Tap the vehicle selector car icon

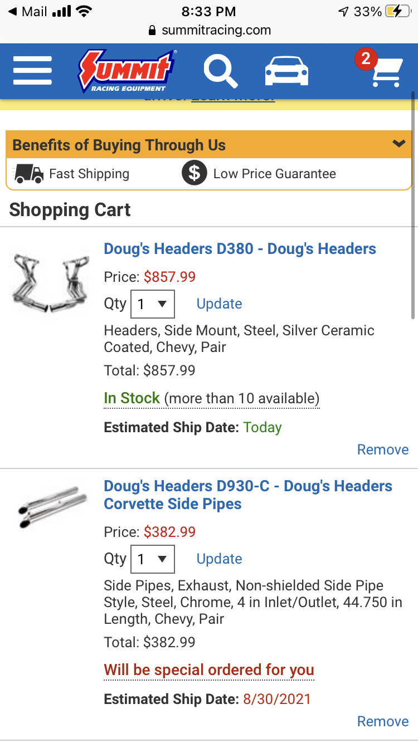click(286, 71)
